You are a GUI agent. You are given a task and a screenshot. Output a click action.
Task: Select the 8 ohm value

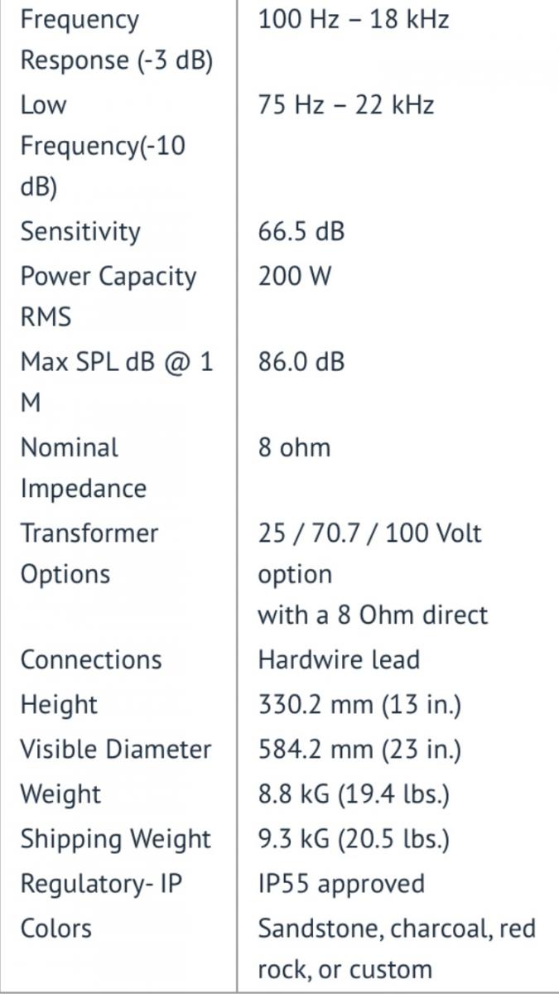click(294, 448)
